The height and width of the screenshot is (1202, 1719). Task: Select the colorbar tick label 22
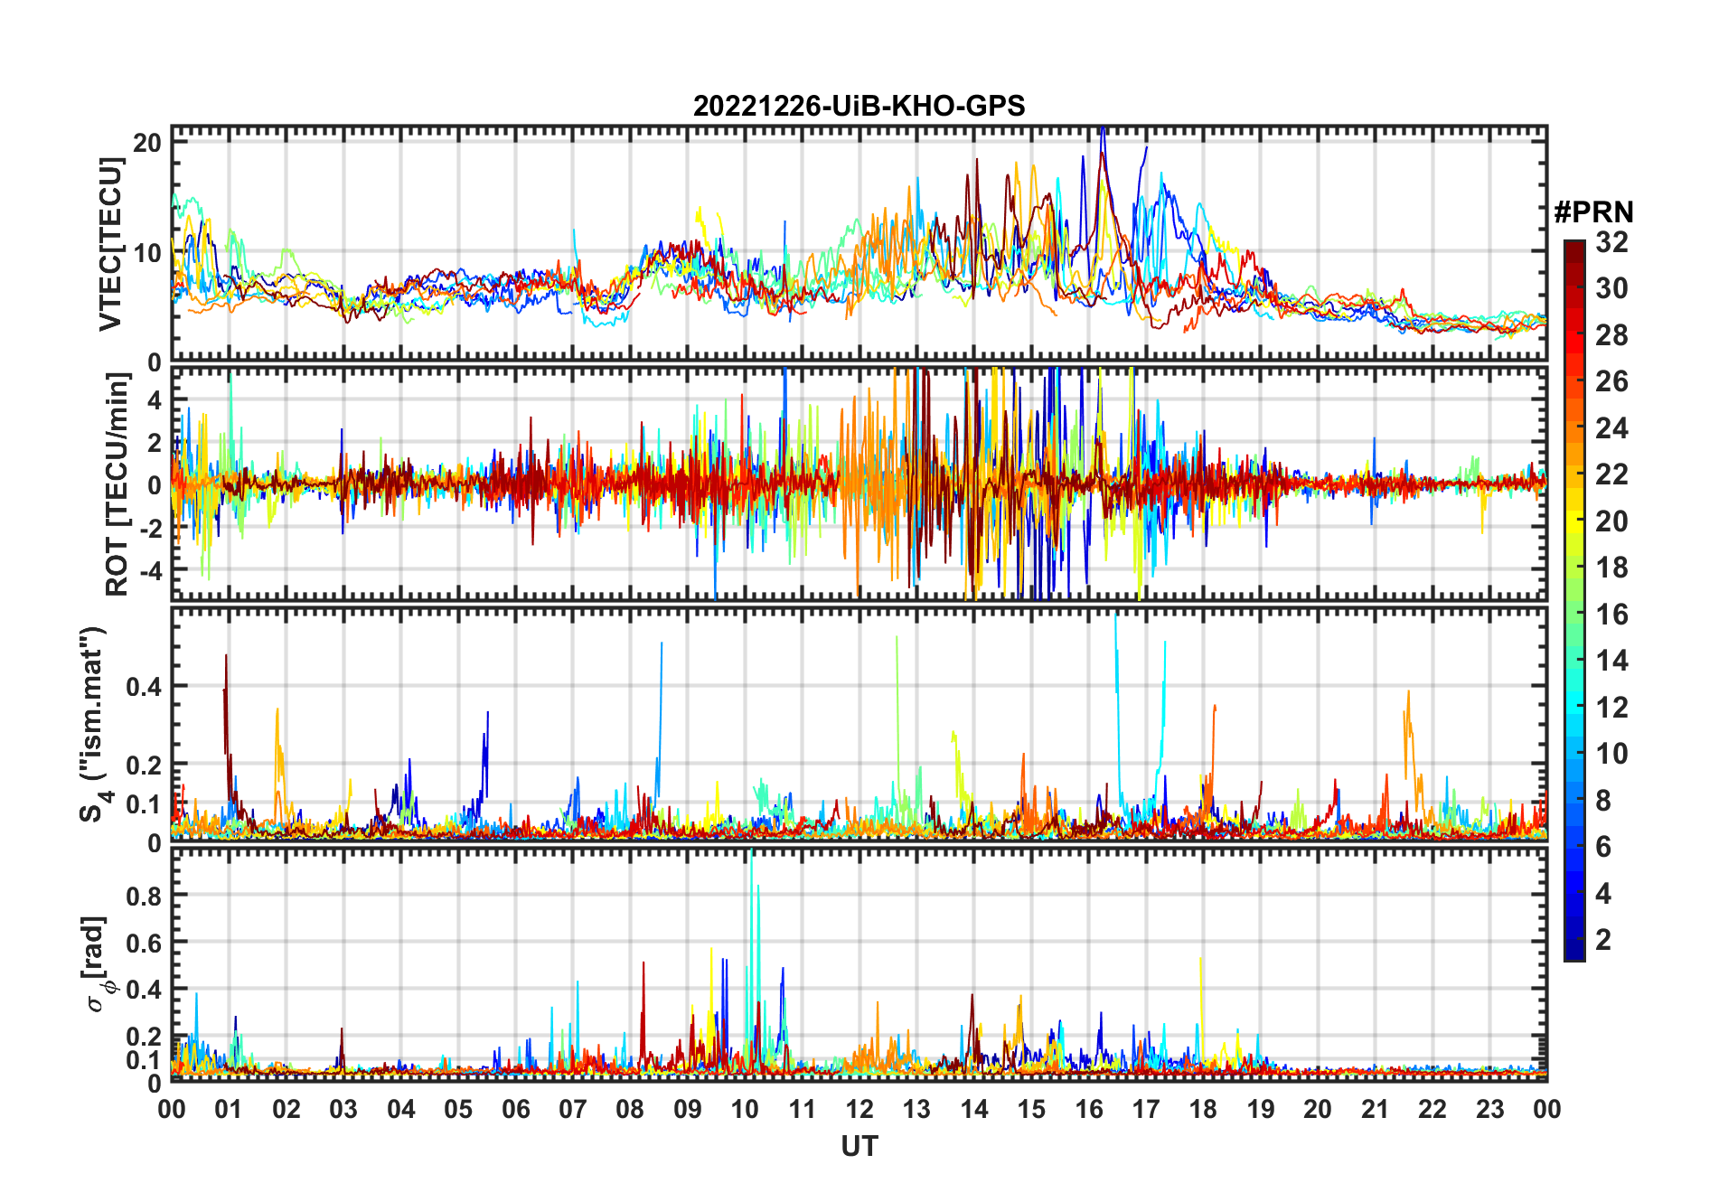point(1611,474)
